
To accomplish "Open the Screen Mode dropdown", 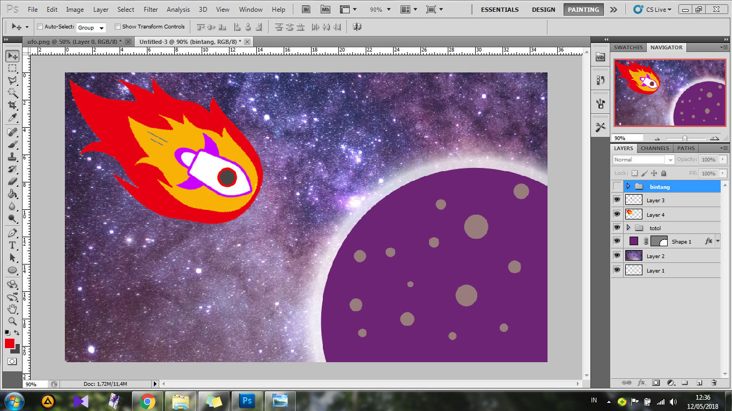I will [x=434, y=10].
